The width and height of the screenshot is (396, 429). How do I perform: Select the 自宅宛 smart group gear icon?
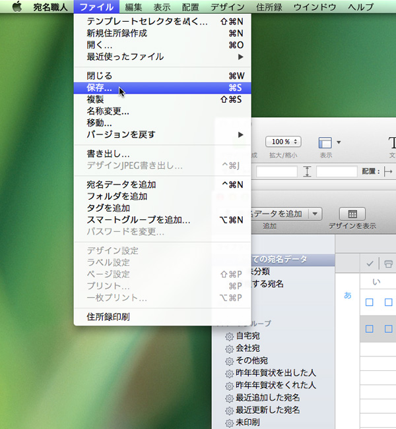[229, 336]
